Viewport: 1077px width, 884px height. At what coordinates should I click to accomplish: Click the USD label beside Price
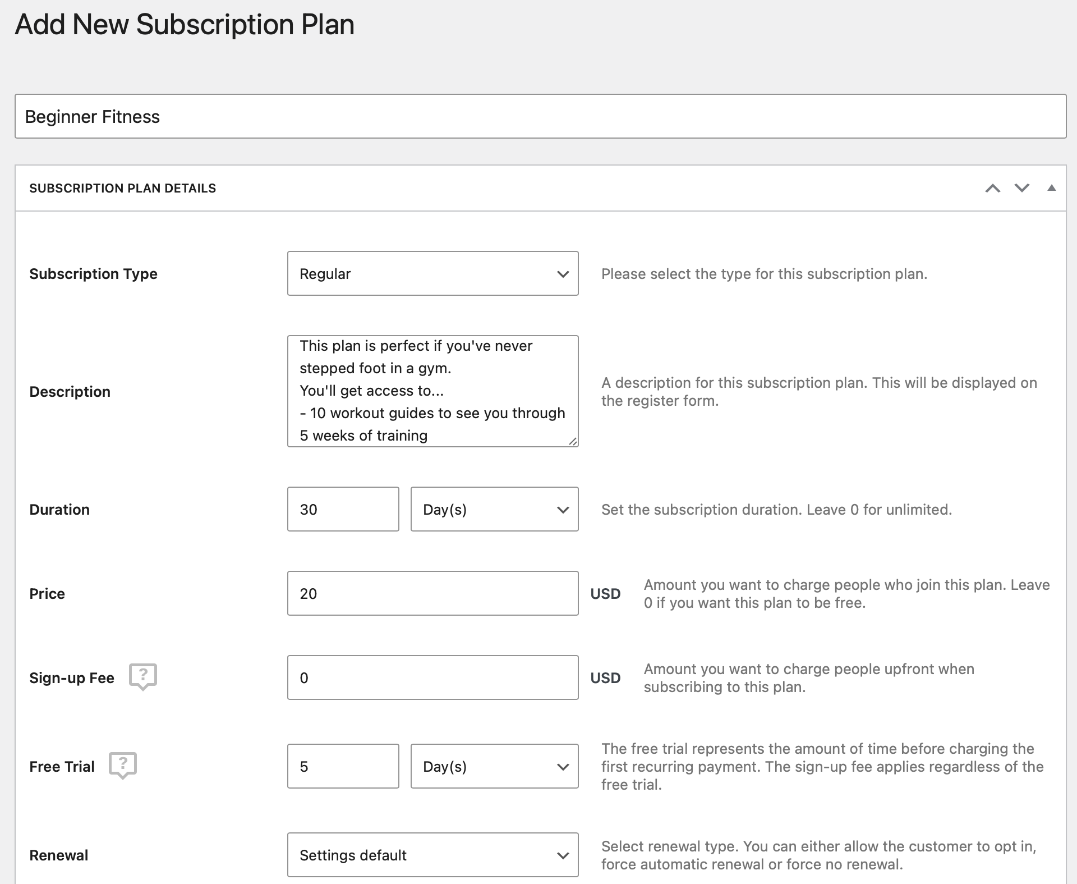click(605, 594)
